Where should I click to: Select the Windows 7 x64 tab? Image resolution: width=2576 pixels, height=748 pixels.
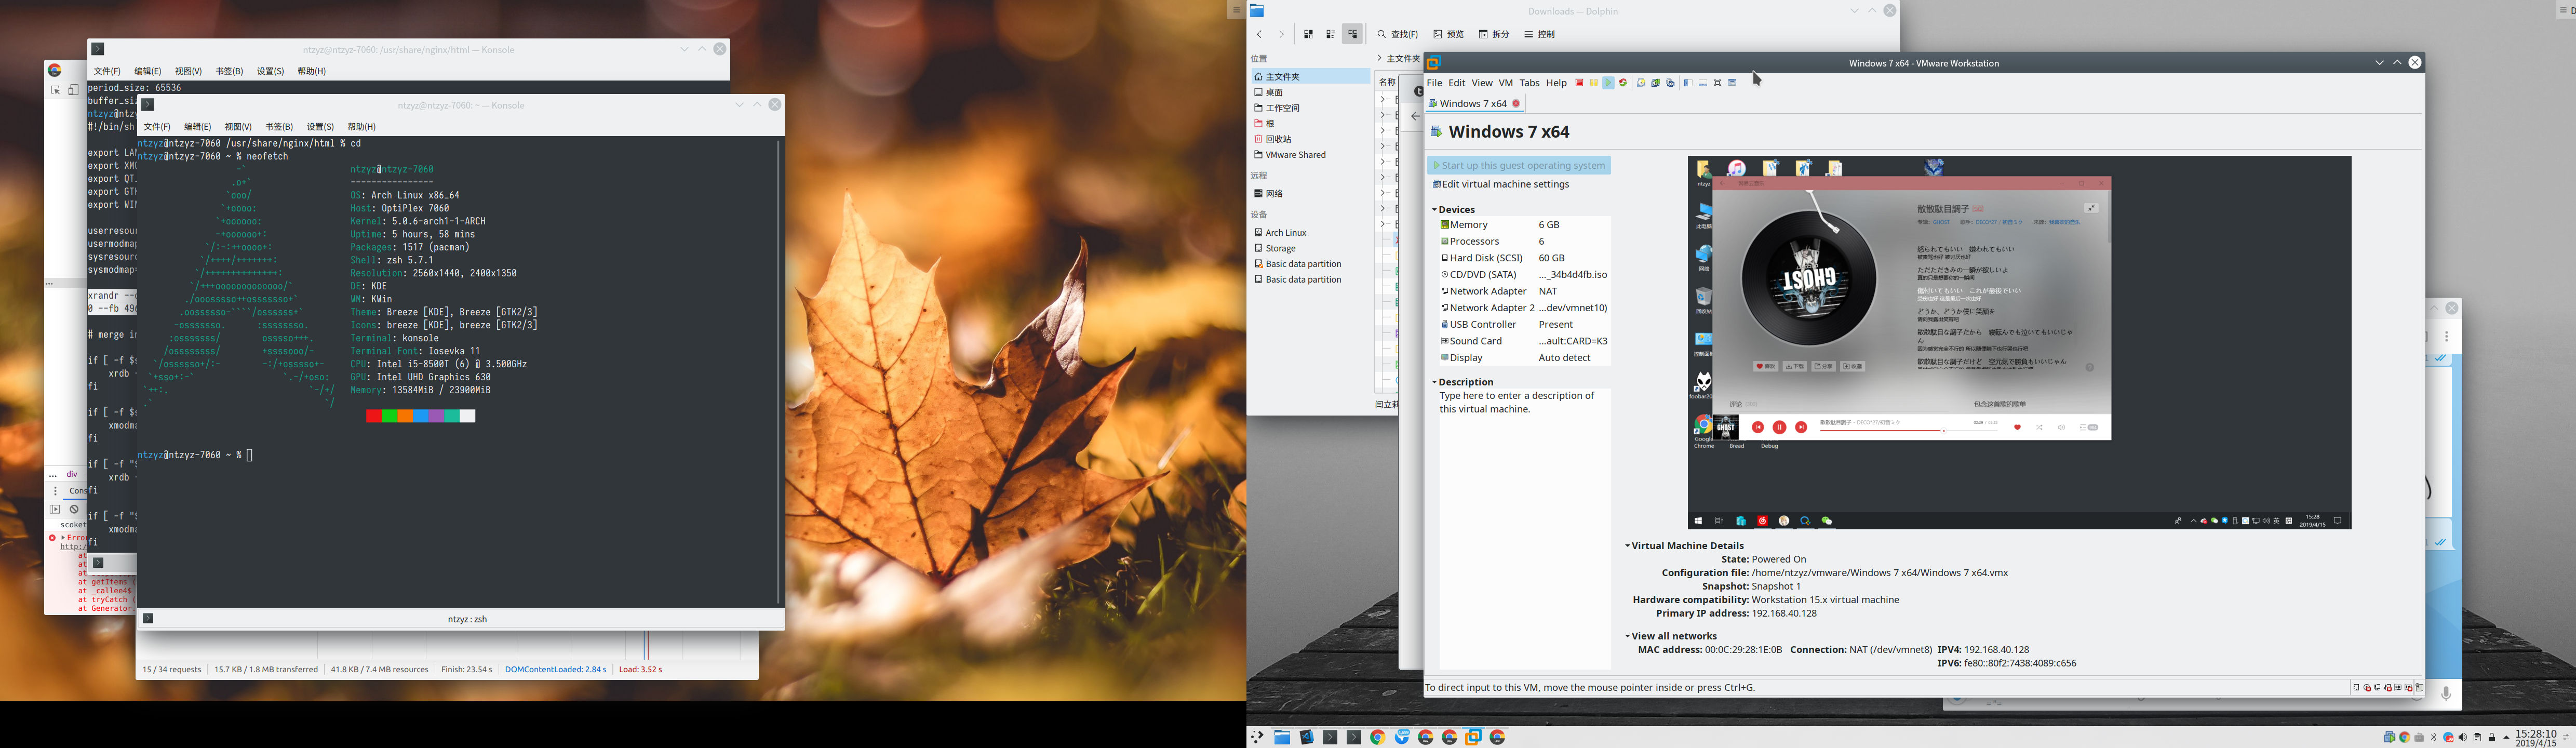coord(1472,103)
